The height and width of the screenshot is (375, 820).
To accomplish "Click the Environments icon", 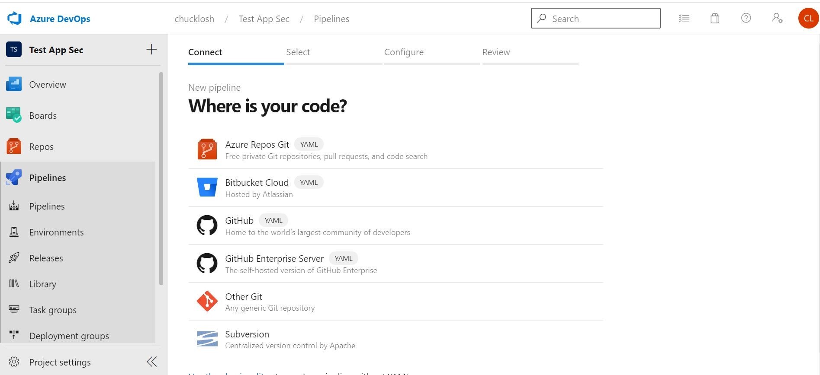I will (x=14, y=232).
